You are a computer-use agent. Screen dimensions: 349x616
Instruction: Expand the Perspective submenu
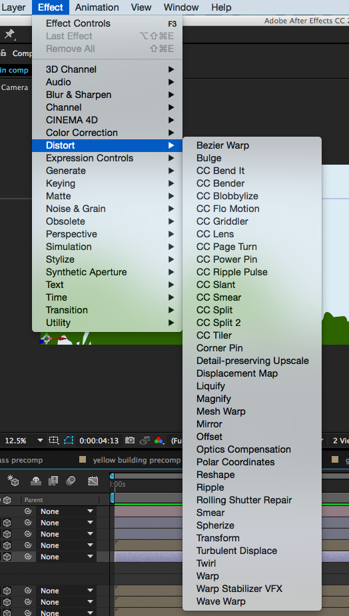[x=107, y=234]
